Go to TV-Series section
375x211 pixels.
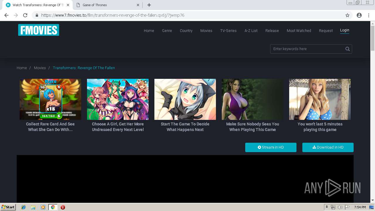[228, 30]
